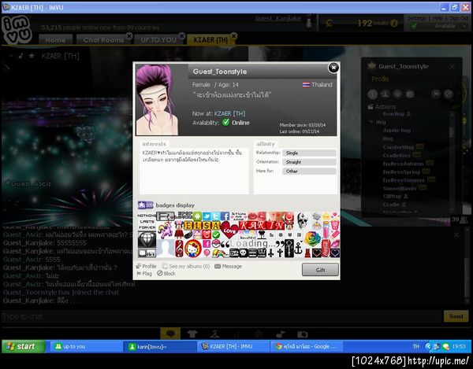Switch to karin[Imvu] taskbar window
Viewport: 473px width, 369px height.
(x=160, y=346)
